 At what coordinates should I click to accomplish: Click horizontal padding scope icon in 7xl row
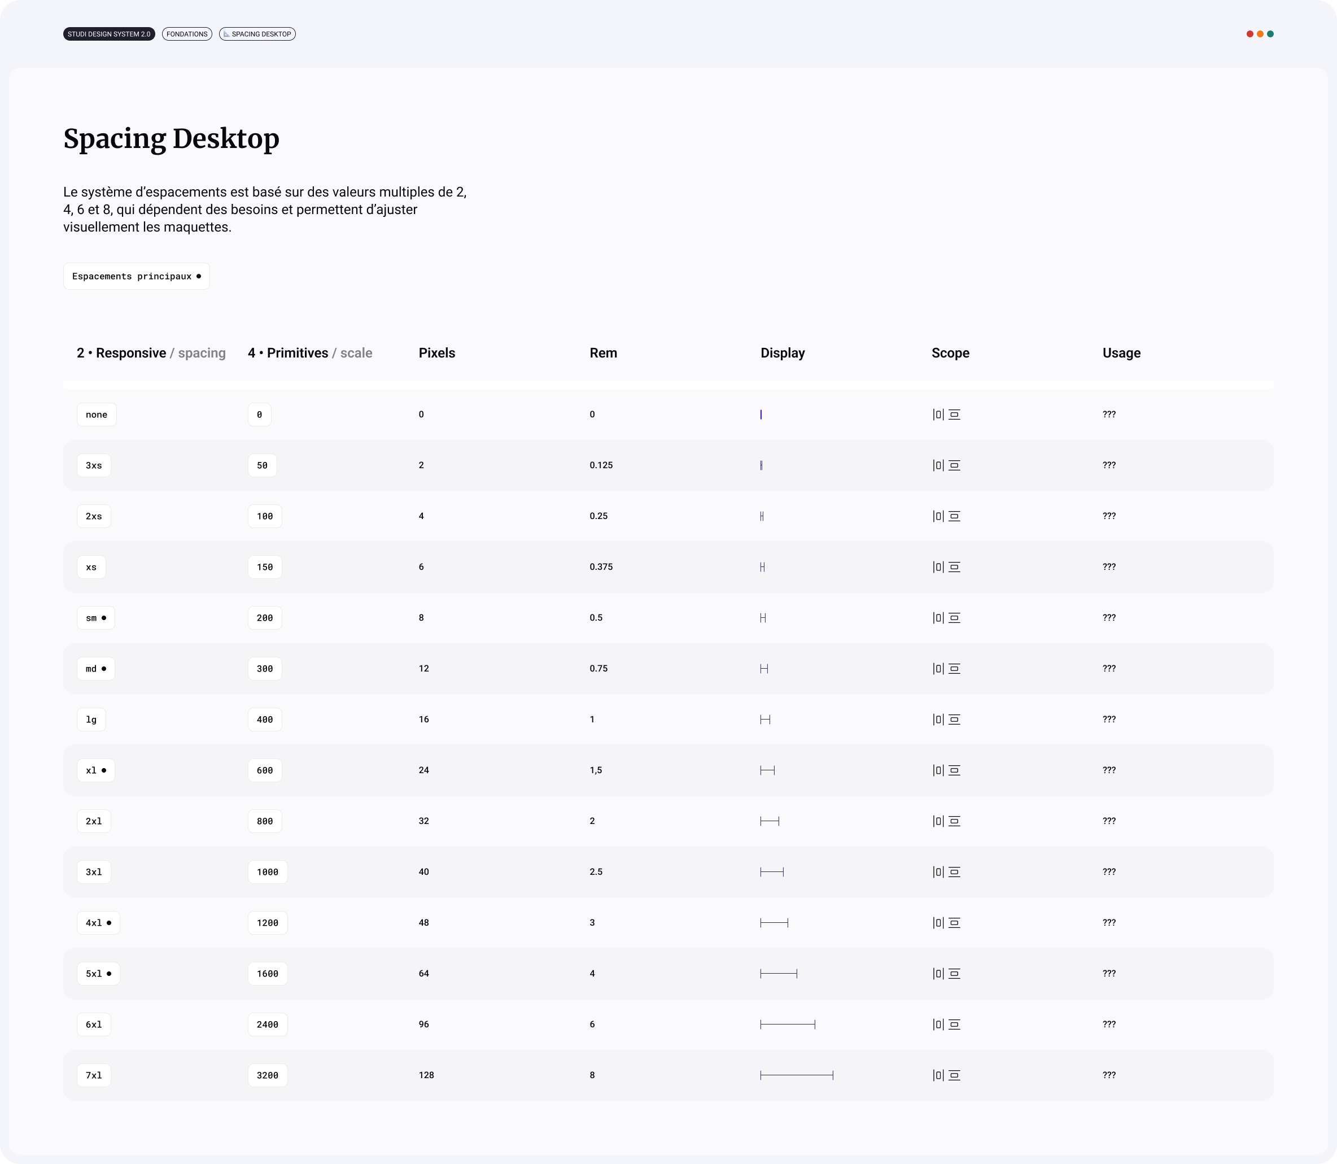coord(938,1075)
